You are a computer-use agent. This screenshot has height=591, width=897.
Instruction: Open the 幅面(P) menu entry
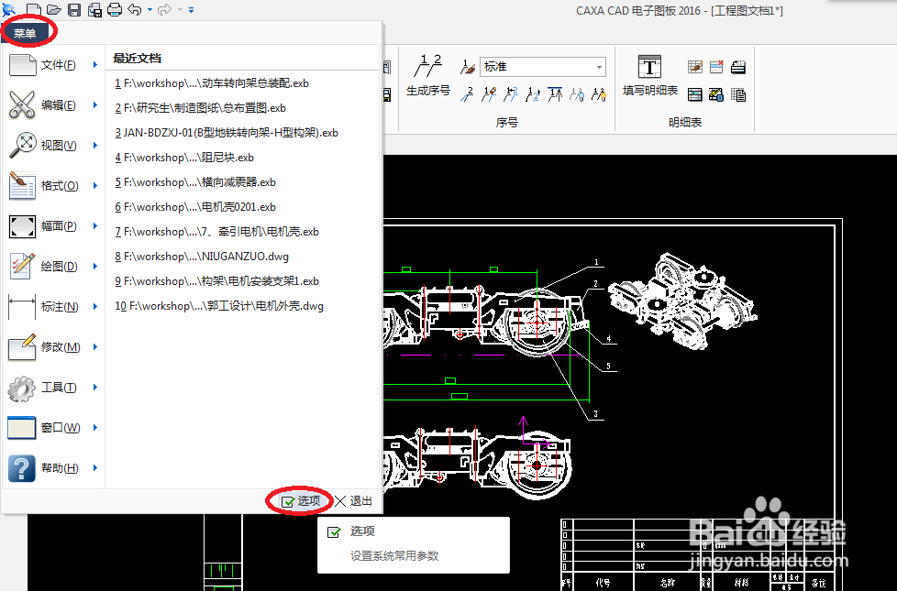52,226
